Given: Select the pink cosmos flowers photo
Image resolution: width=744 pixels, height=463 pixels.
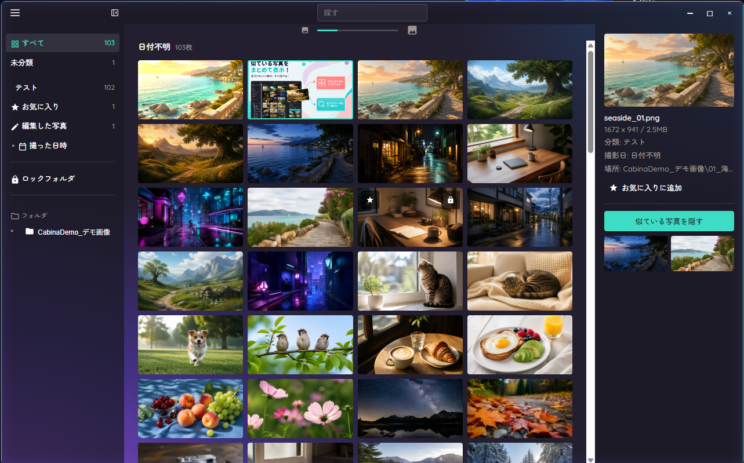Looking at the screenshot, I should pos(300,409).
